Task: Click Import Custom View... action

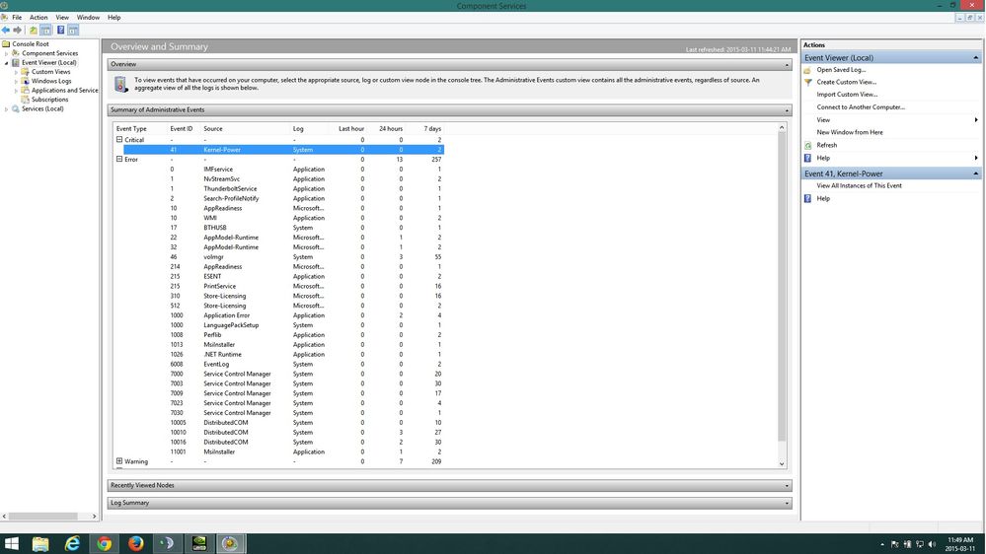Action: click(x=847, y=95)
